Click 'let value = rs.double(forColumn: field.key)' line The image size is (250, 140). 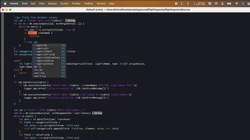(52, 138)
